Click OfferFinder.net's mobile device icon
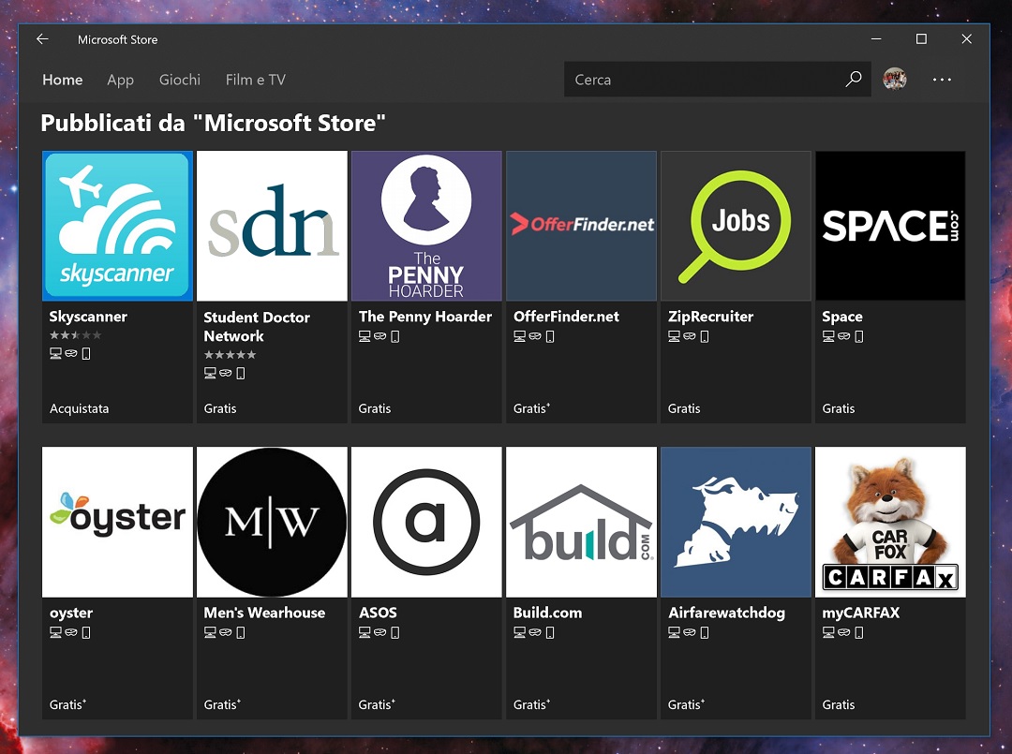The image size is (1012, 754). (550, 336)
